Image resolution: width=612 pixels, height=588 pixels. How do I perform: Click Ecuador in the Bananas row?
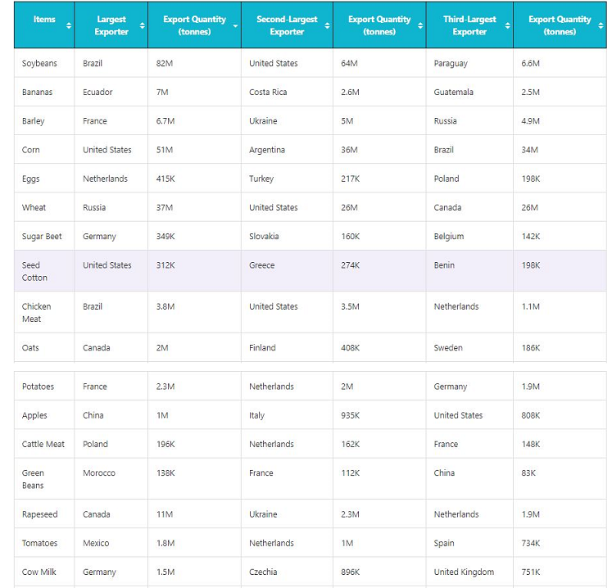[97, 93]
